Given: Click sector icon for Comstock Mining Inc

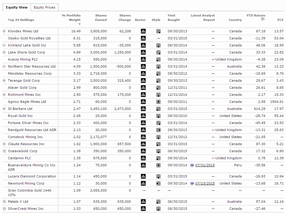Looking at the screenshot, I should 143,137.
